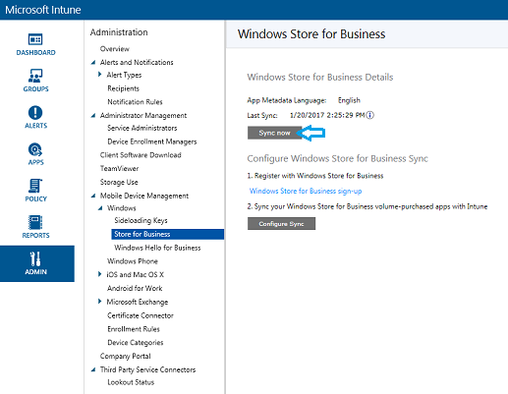Open the Dashboard workspace icon
This screenshot has height=394, width=508.
35,39
